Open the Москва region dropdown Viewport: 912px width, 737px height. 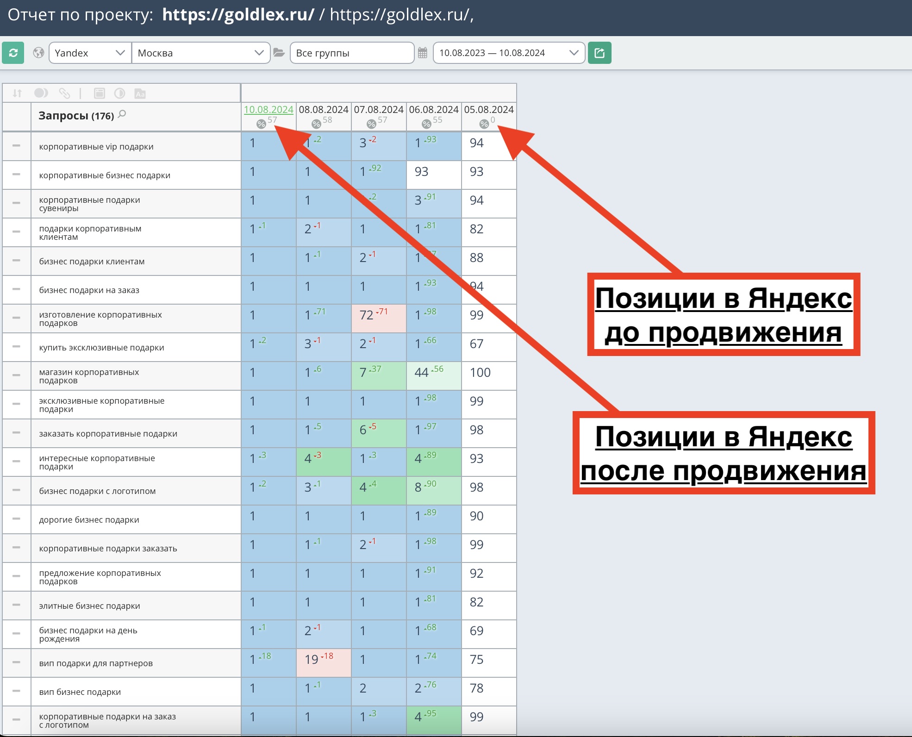(x=201, y=53)
